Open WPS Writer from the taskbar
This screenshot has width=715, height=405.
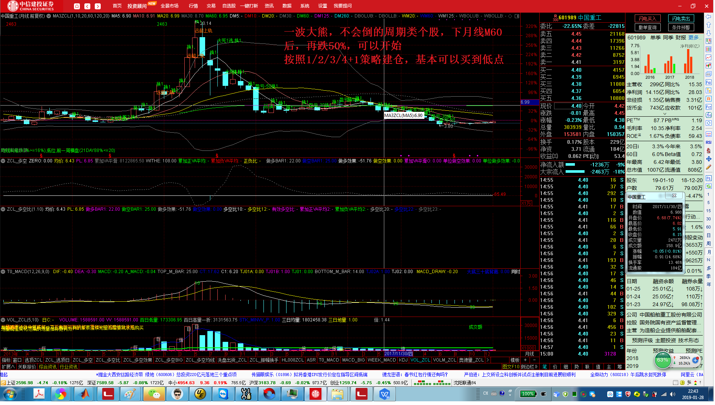(x=385, y=395)
